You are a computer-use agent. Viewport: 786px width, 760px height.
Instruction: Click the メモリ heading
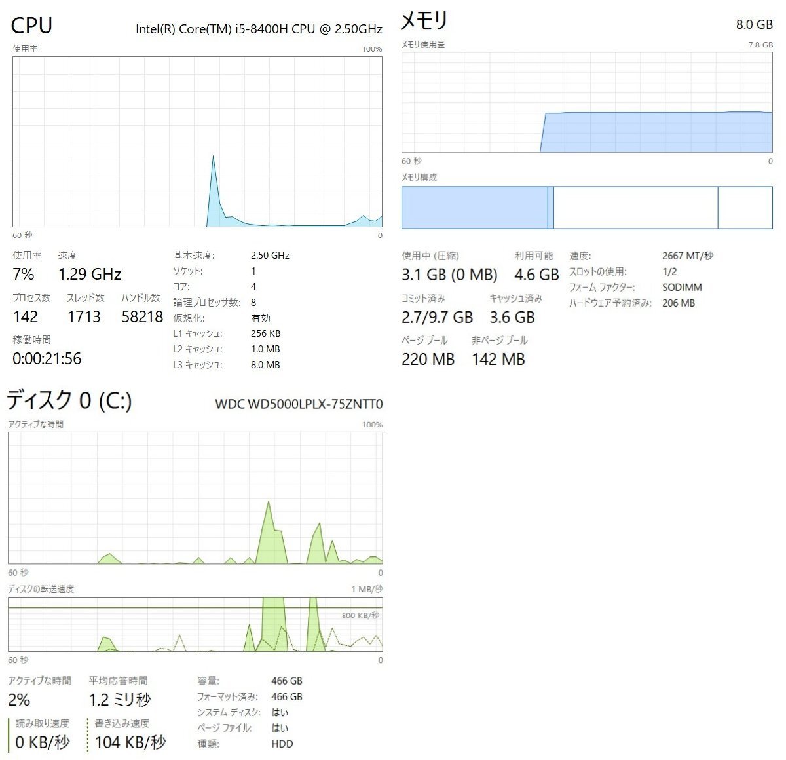[x=424, y=20]
